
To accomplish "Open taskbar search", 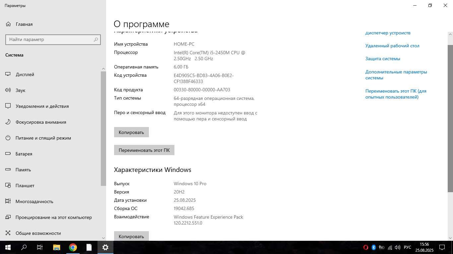I will click(24, 247).
